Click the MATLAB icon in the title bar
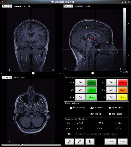Screen dimensions: 131x147 pyautogui.click(x=2, y=2)
